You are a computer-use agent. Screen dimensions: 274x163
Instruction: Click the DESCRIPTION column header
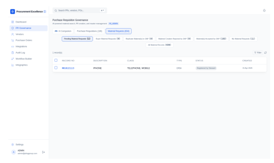click(x=100, y=61)
